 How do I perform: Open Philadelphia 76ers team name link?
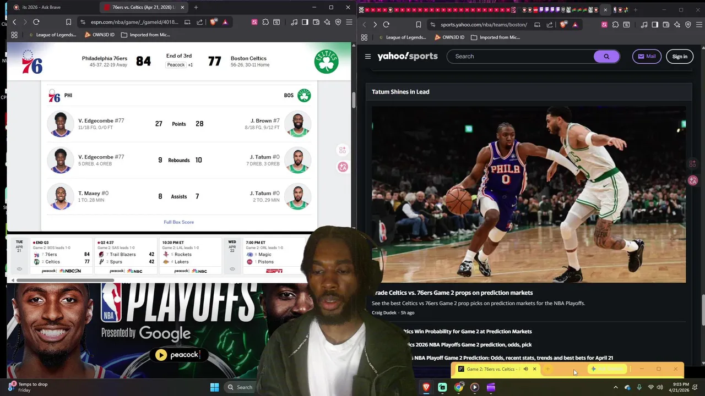pos(104,58)
